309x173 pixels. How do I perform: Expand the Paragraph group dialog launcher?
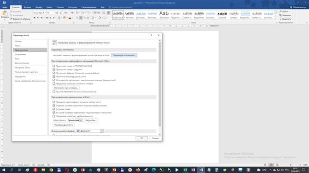coord(110,23)
